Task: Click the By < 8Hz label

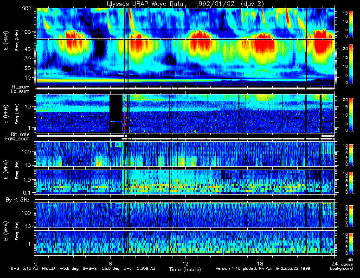Action: pos(18,200)
